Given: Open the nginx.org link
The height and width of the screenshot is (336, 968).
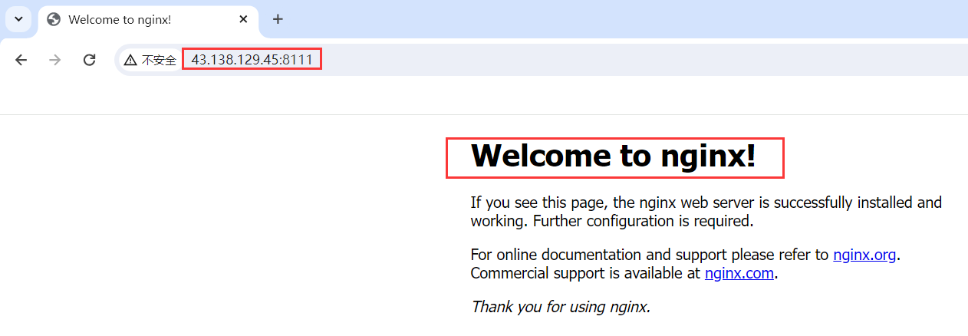Looking at the screenshot, I should tap(864, 255).
